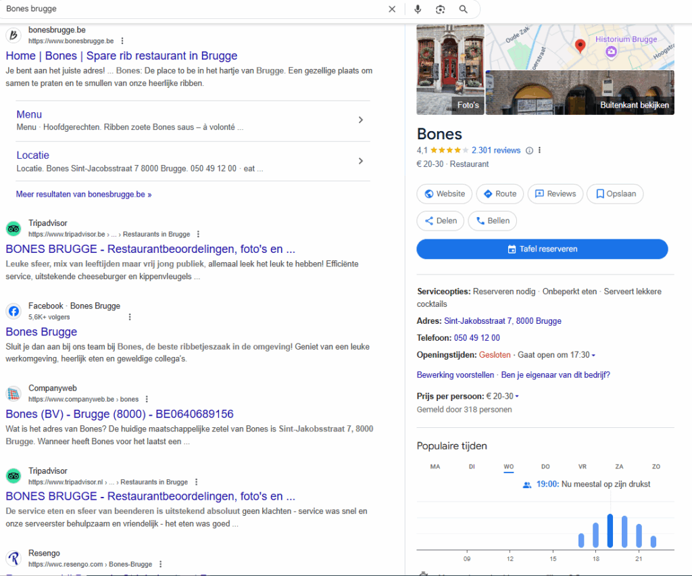Select the WO day tab
Screen dimensions: 692x576
508,466
